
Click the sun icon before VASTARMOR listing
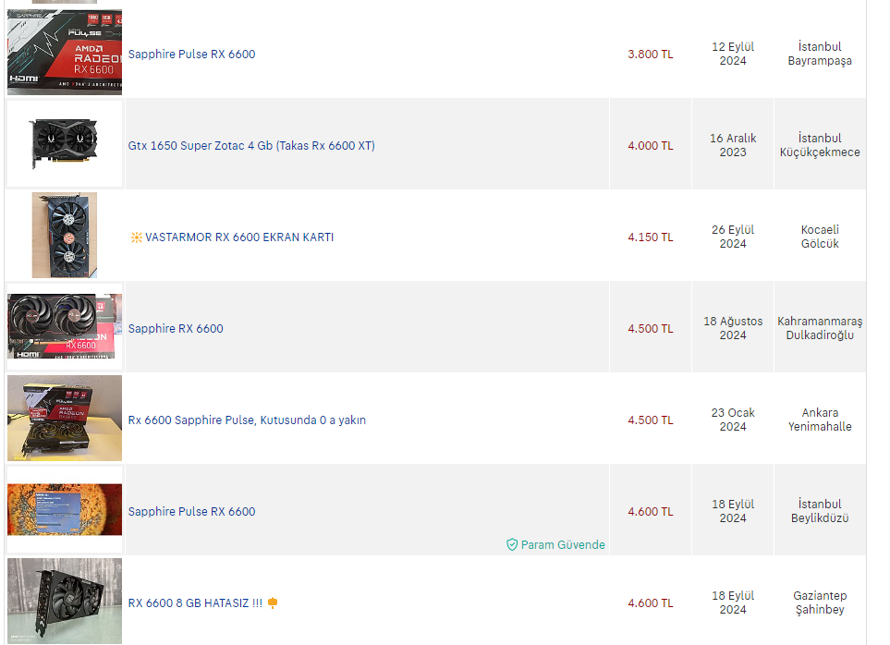tap(136, 237)
